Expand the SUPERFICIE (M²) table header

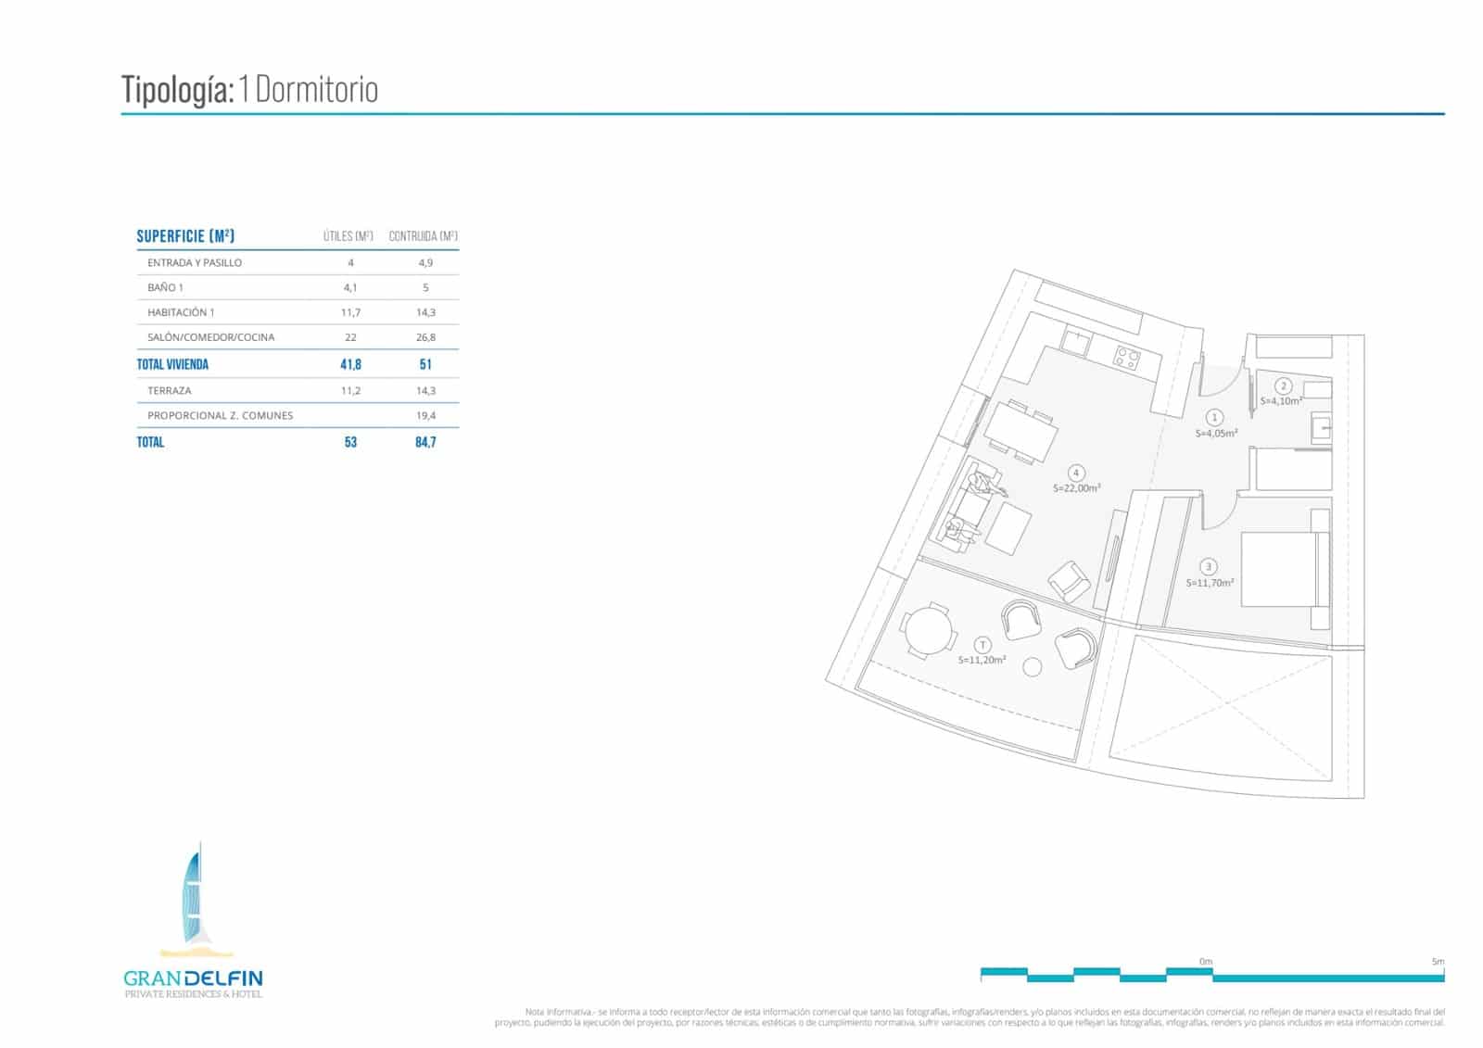coord(184,235)
